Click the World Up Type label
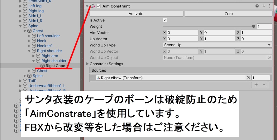The height and width of the screenshot is (140, 277). pyautogui.click(x=103, y=45)
